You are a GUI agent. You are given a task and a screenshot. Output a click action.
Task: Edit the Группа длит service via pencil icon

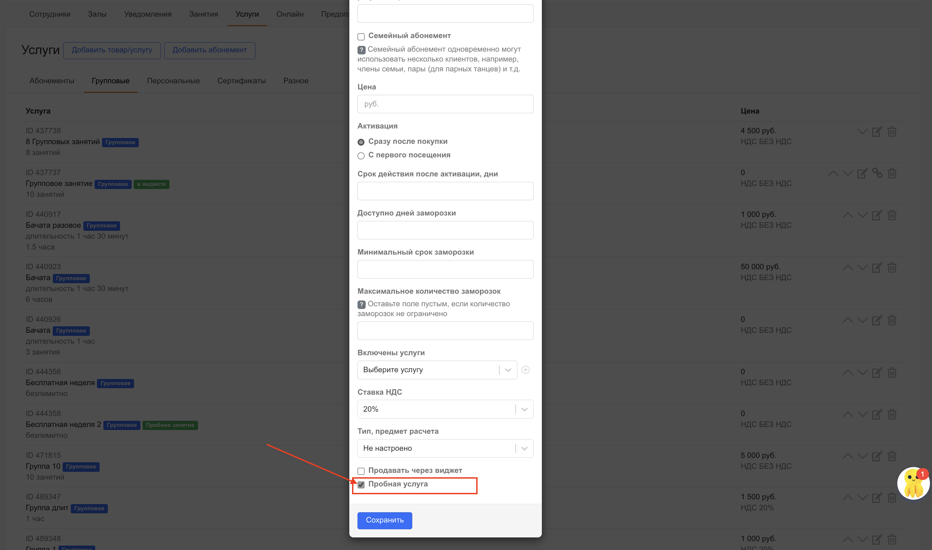coord(876,498)
